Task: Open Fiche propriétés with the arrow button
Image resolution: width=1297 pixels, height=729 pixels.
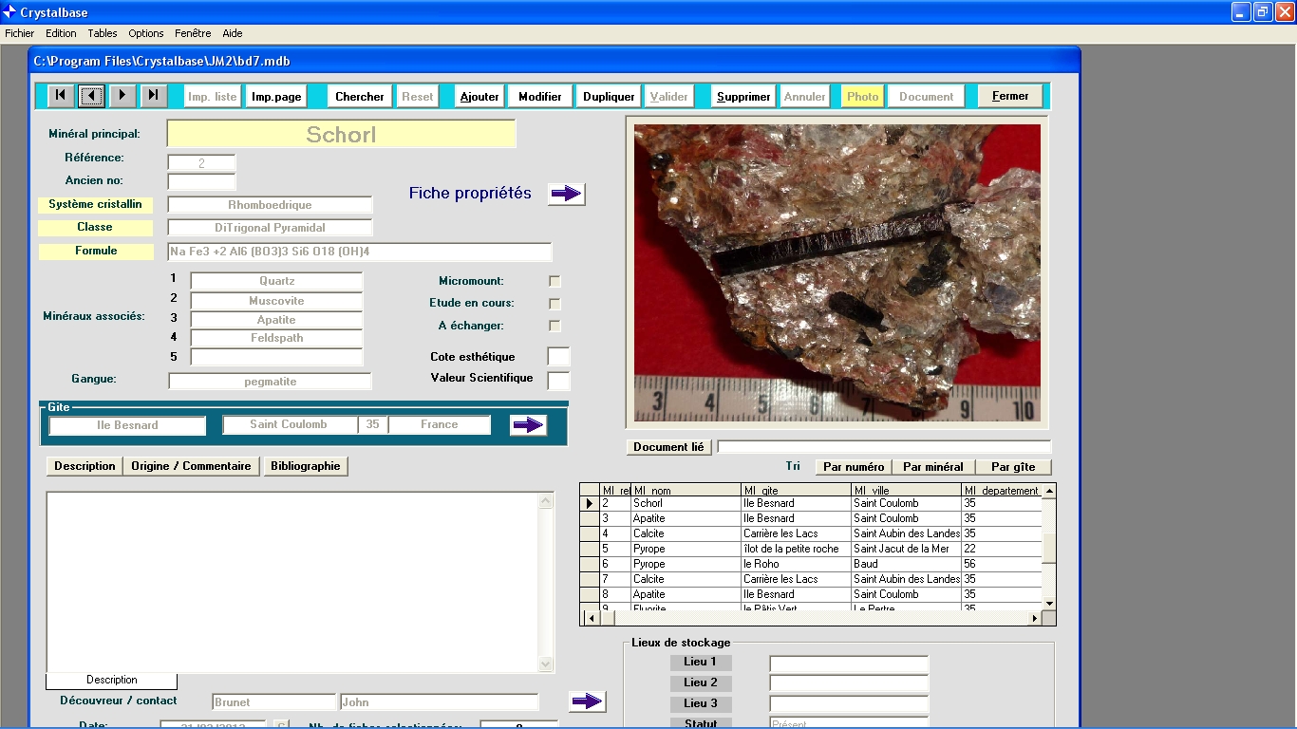Action: coord(566,194)
